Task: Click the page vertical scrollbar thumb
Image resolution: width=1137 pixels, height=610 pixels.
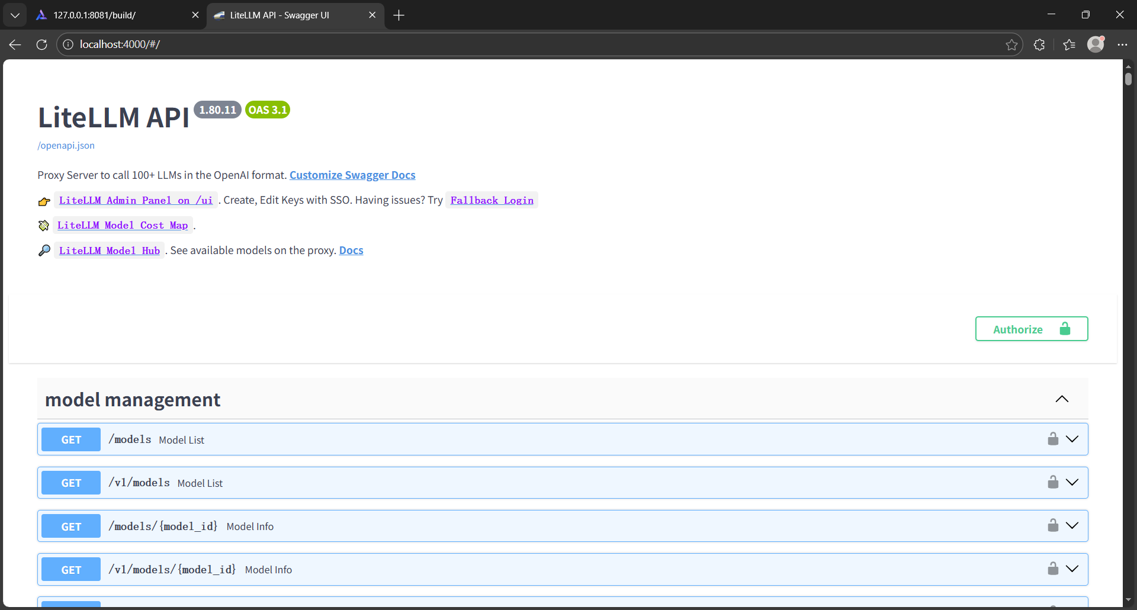Action: tap(1129, 78)
